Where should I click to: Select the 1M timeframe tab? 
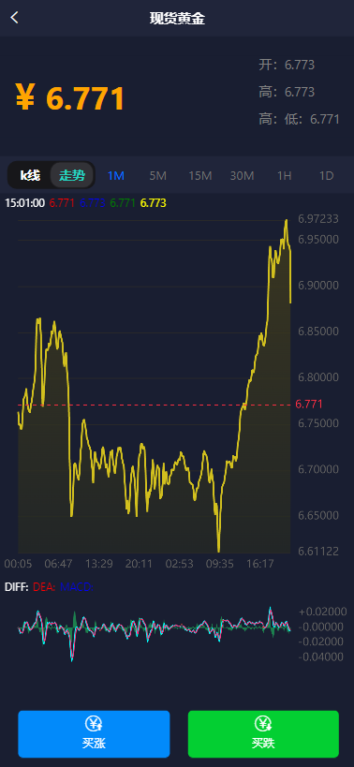(116, 176)
